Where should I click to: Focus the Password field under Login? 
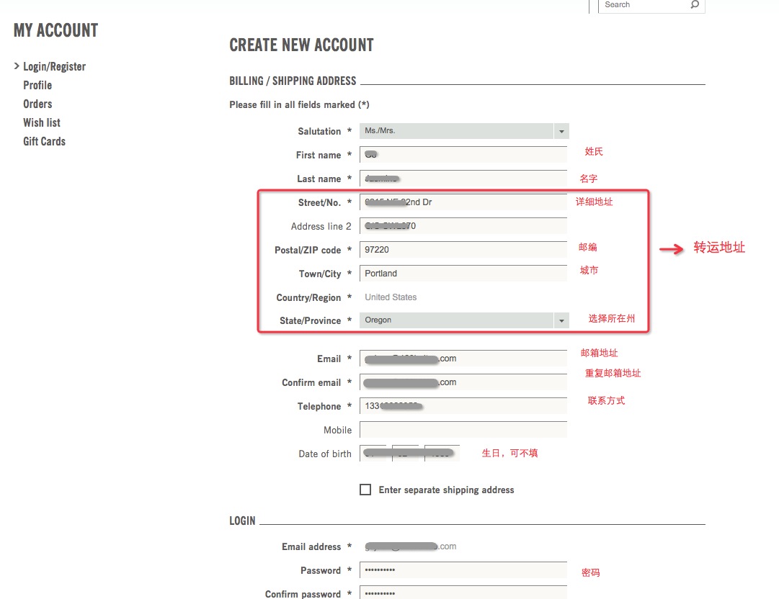tap(463, 570)
